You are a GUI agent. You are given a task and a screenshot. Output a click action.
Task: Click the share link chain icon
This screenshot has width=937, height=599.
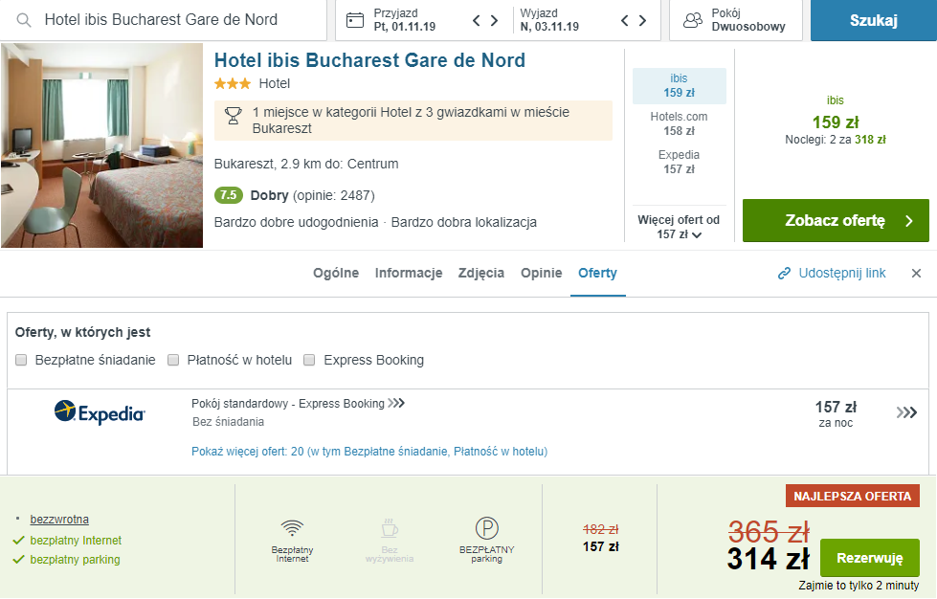[x=785, y=274]
